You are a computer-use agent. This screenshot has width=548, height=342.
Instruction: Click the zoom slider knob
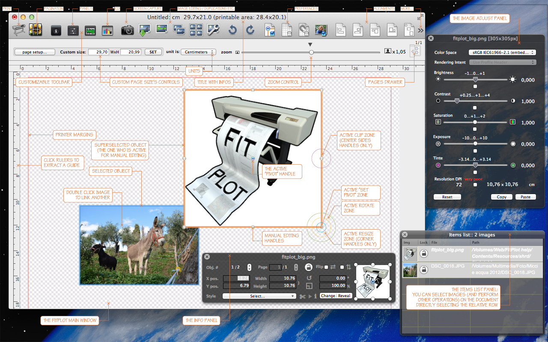(x=311, y=52)
